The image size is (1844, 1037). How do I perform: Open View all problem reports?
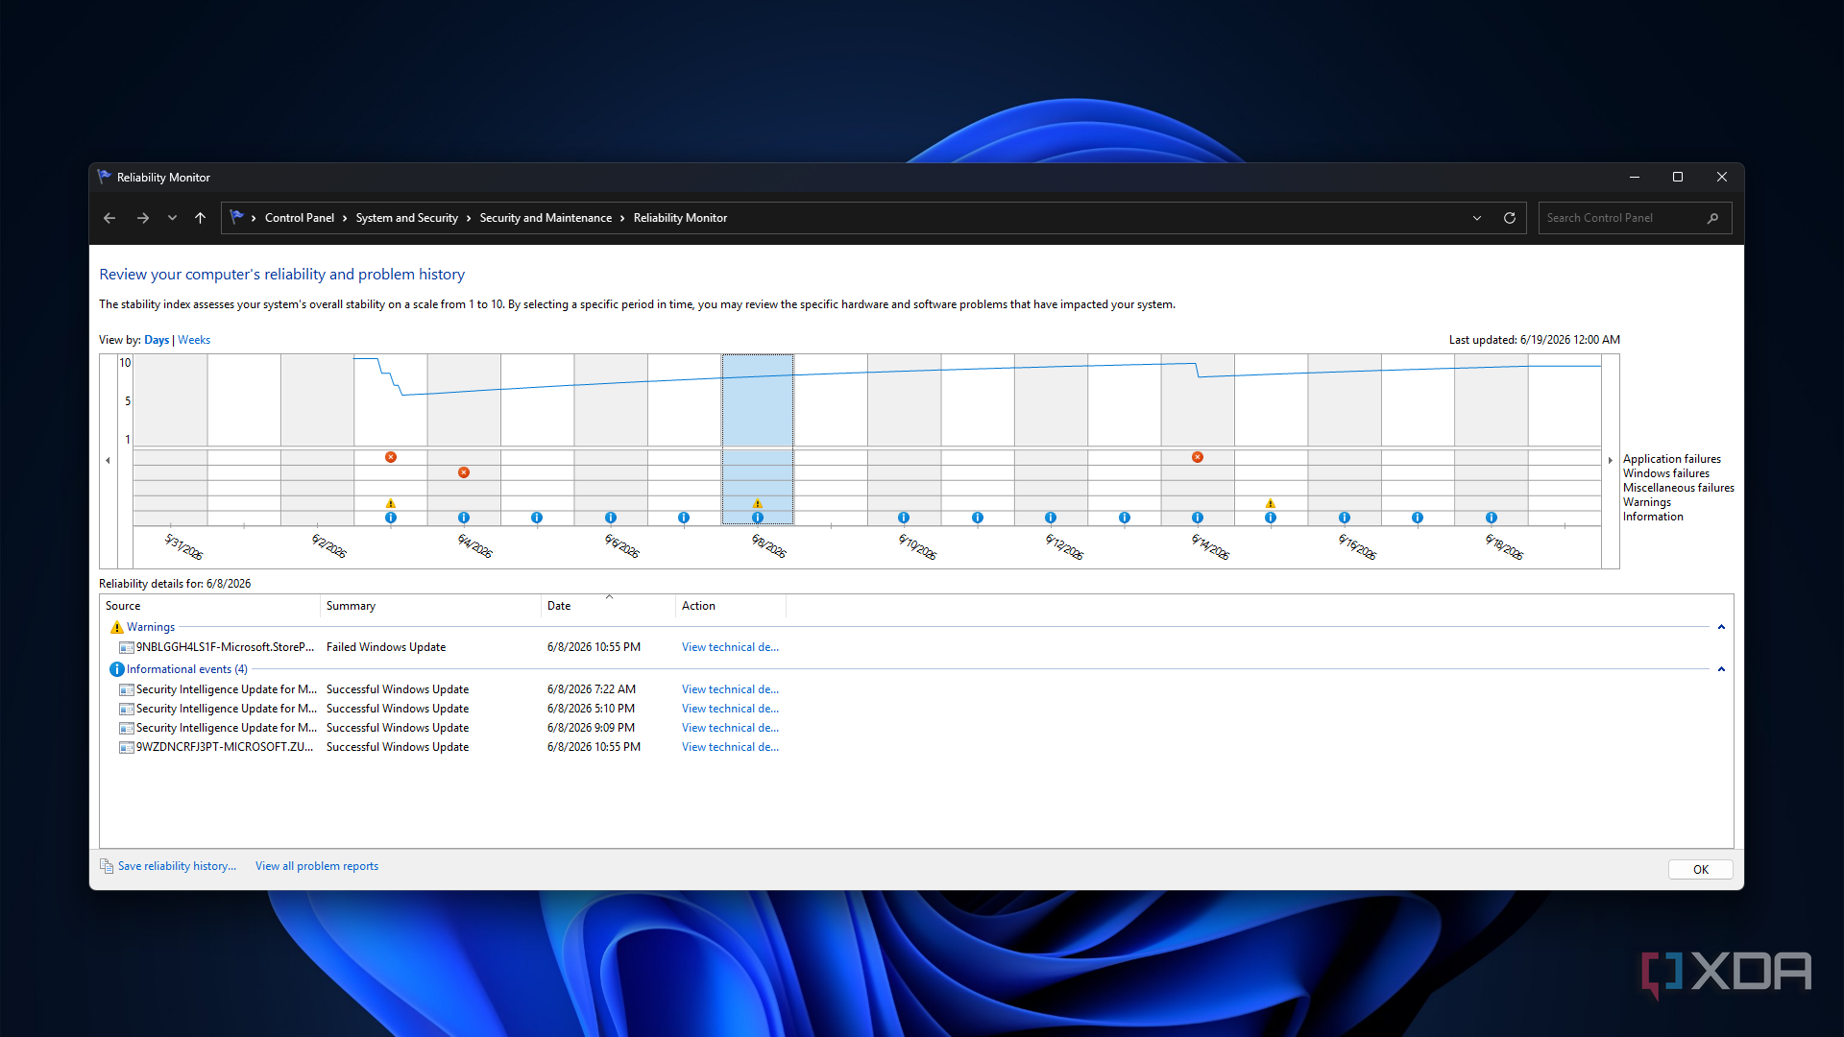[x=317, y=866]
